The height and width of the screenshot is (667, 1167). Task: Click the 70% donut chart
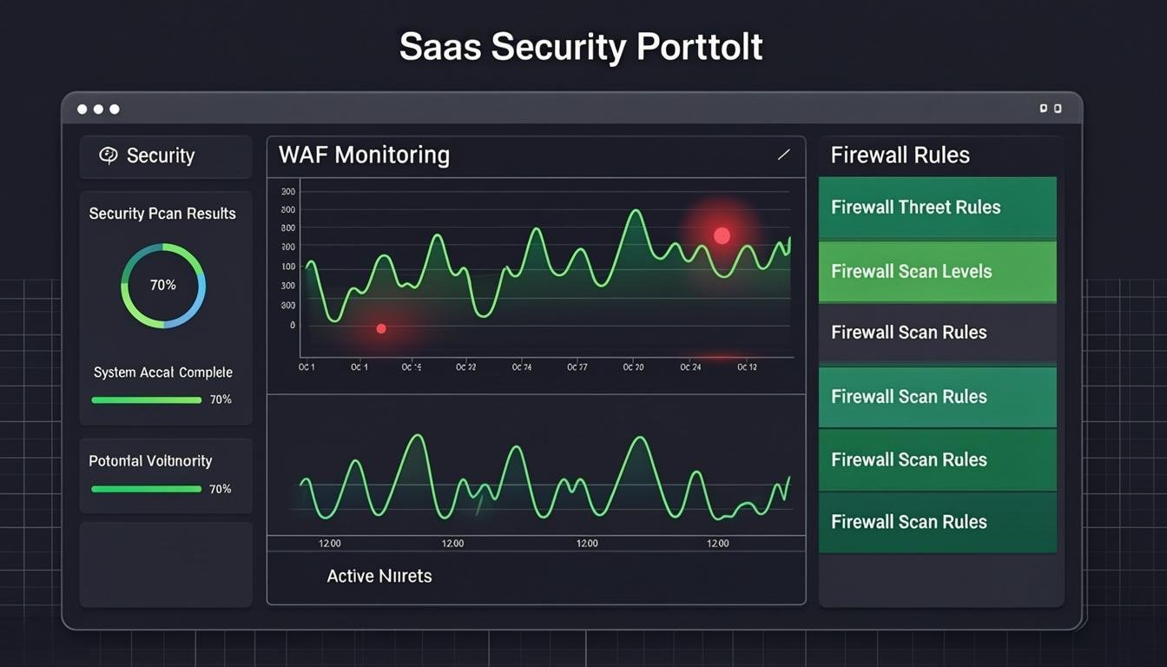[x=163, y=286]
